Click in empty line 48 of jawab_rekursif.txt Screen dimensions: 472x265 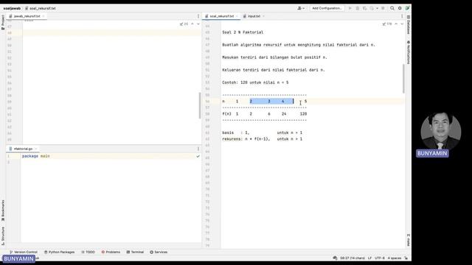[x=111, y=32]
